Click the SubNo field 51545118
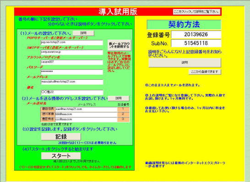The width and height of the screenshot is (250, 182). [x=196, y=43]
